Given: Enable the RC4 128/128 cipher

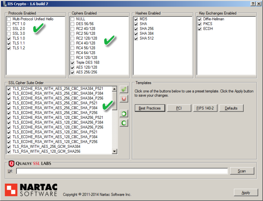Looking at the screenshot, I should click(72, 58).
